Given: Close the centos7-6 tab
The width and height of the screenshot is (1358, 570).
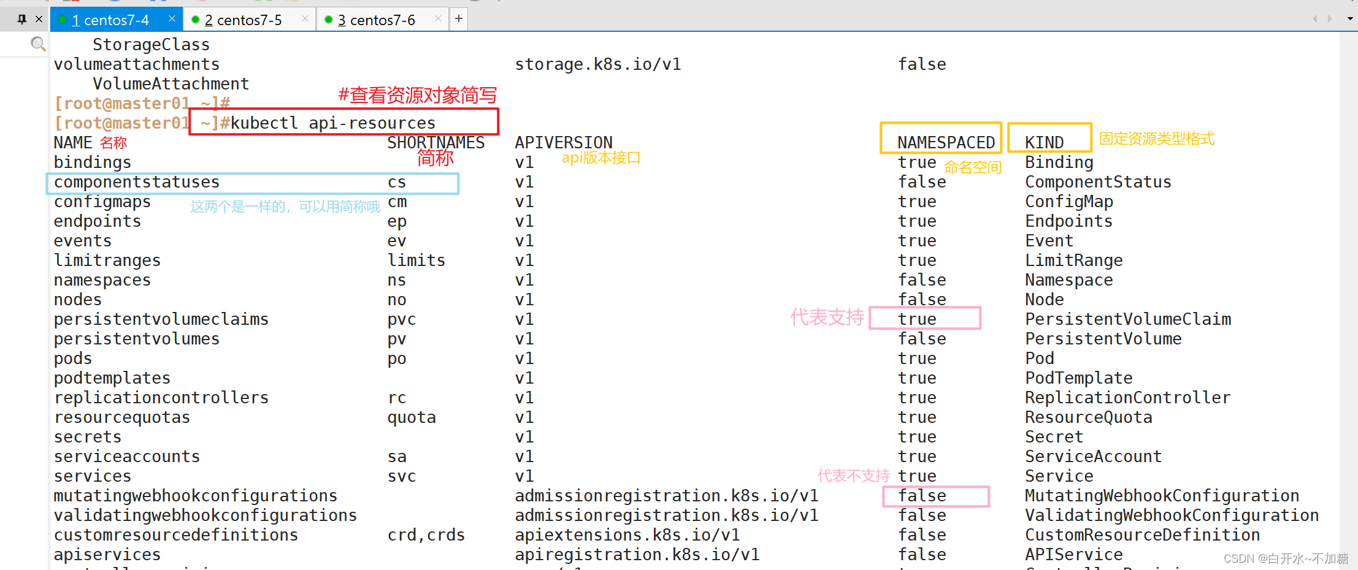Looking at the screenshot, I should (438, 19).
